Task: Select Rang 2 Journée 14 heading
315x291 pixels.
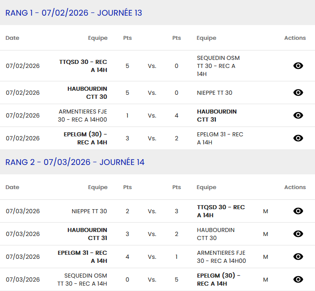Action: pos(75,162)
